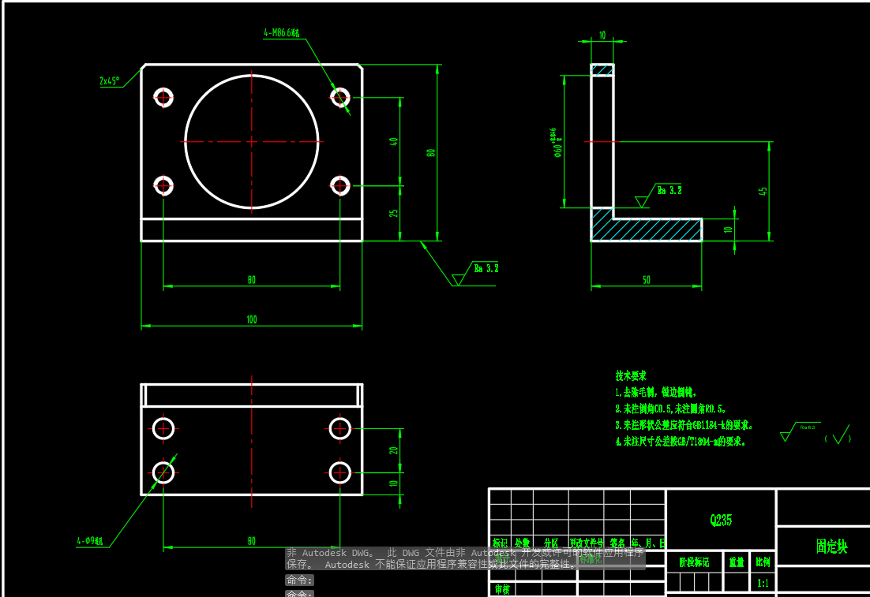Image resolution: width=870 pixels, height=597 pixels.
Task: Select the parenthesized check mark roughness symbol
Action: 838,435
